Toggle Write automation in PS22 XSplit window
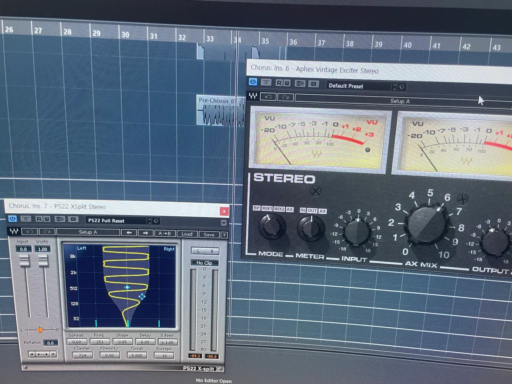 point(47,219)
